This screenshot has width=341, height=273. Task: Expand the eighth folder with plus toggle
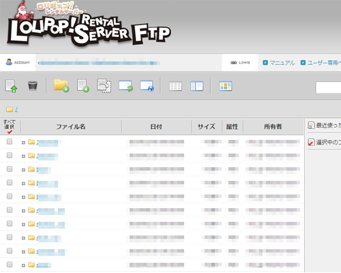click(23, 238)
